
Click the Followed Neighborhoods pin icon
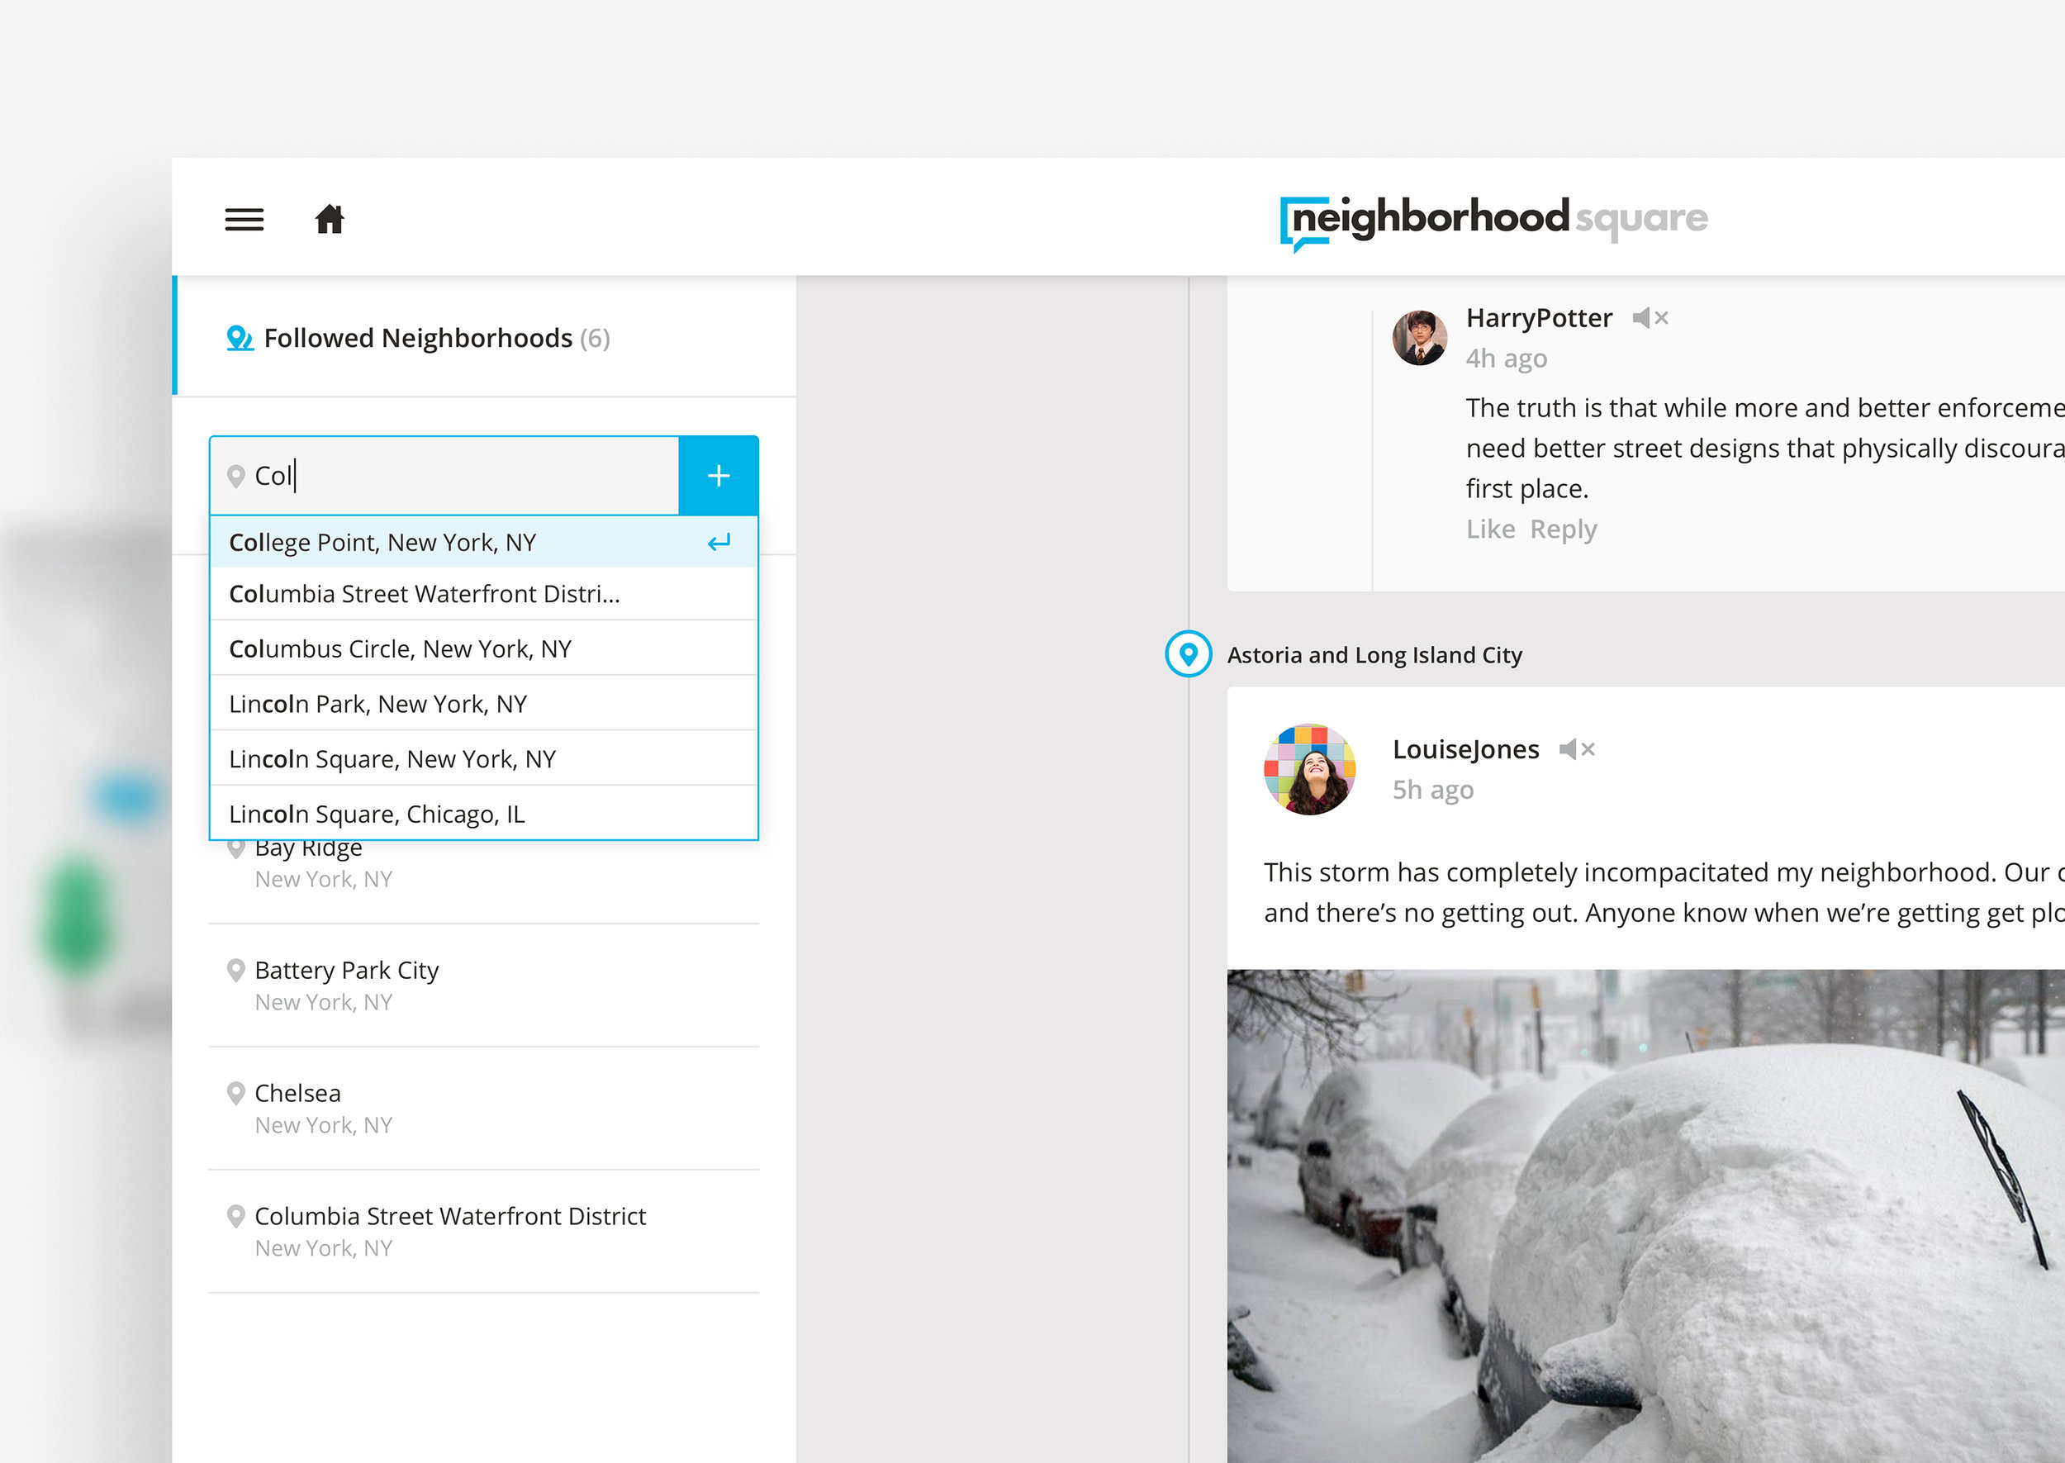[240, 338]
